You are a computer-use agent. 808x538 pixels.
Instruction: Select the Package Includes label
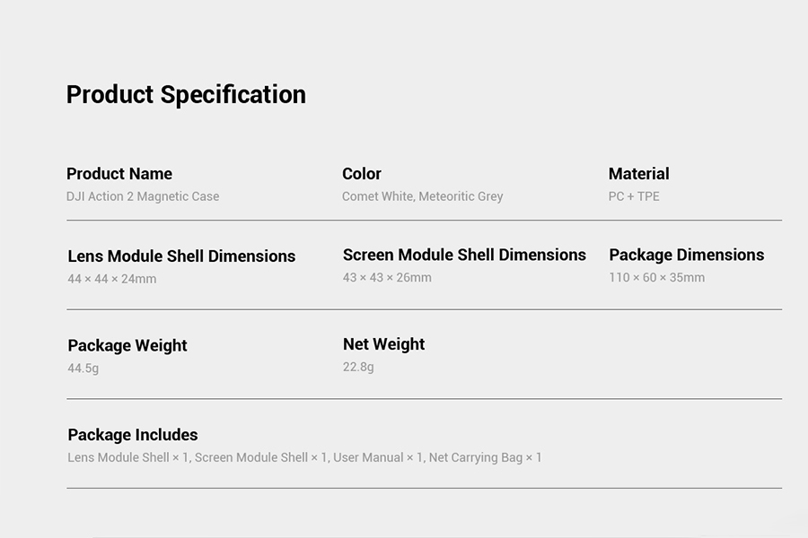(133, 435)
